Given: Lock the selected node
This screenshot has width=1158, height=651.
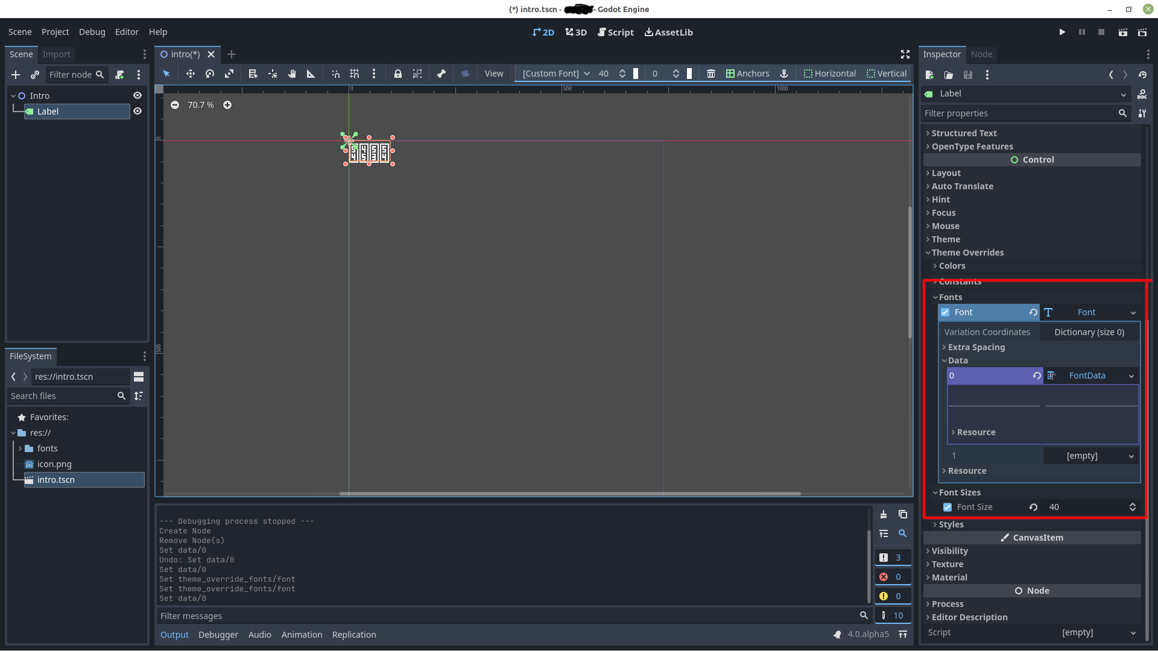Looking at the screenshot, I should click(x=398, y=74).
